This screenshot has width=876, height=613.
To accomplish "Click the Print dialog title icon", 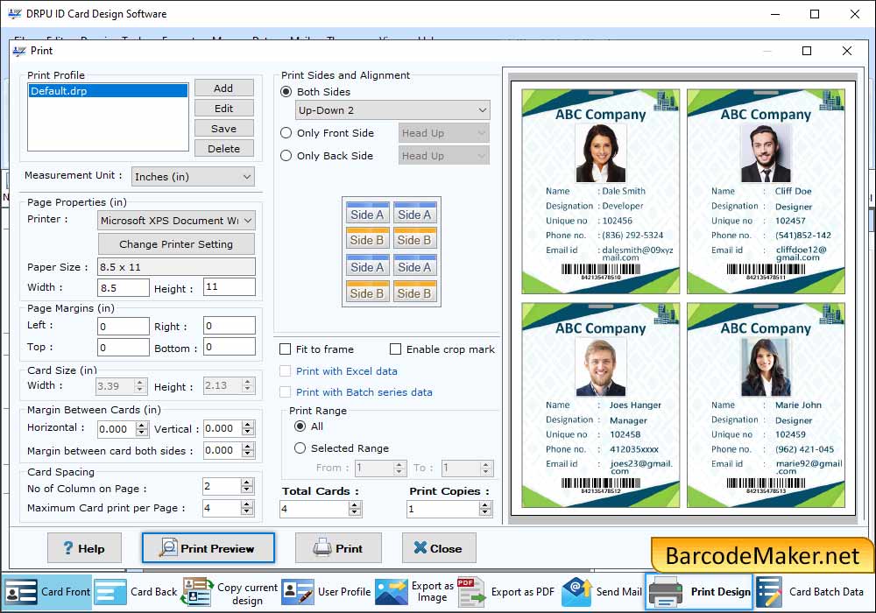I will [x=19, y=51].
